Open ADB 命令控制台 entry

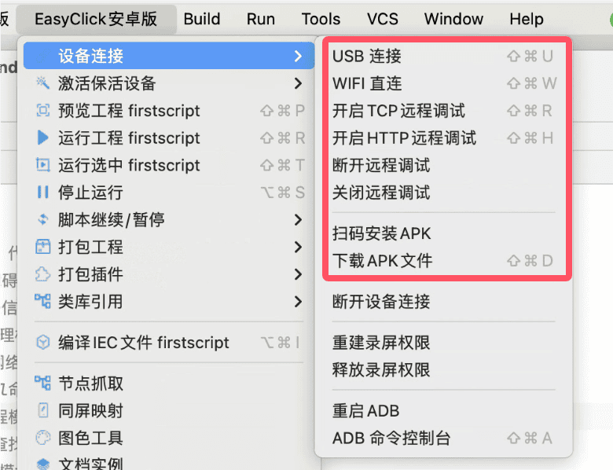443,439
